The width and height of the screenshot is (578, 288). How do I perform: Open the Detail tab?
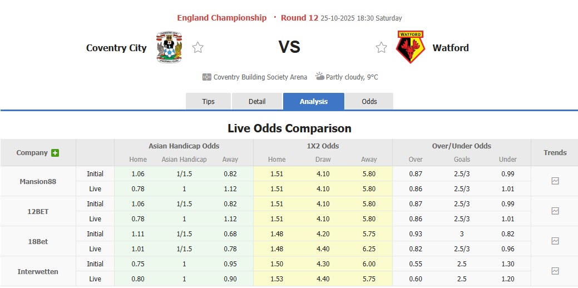pos(257,102)
